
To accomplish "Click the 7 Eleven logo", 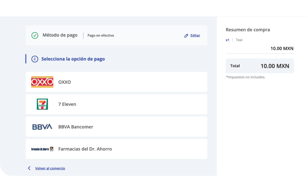I will point(42,104).
